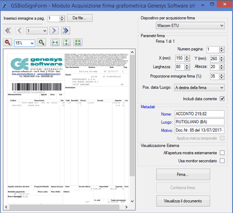Screen dimensions: 233x213
Task: Check 'Usa monitor secondario' option
Action: pos(222,161)
